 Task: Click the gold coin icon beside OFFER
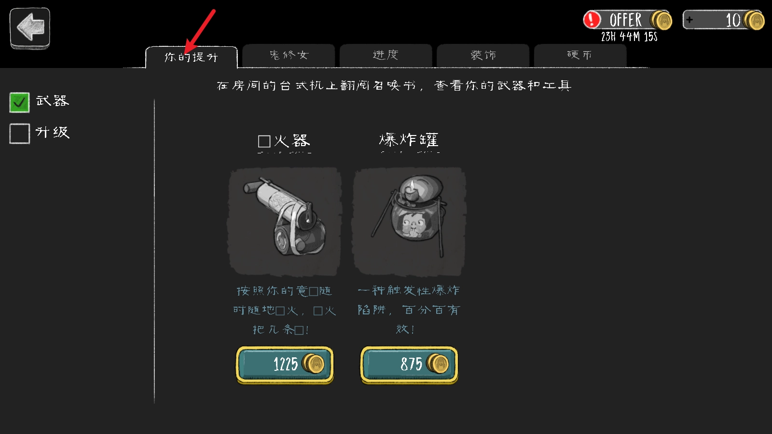click(661, 20)
